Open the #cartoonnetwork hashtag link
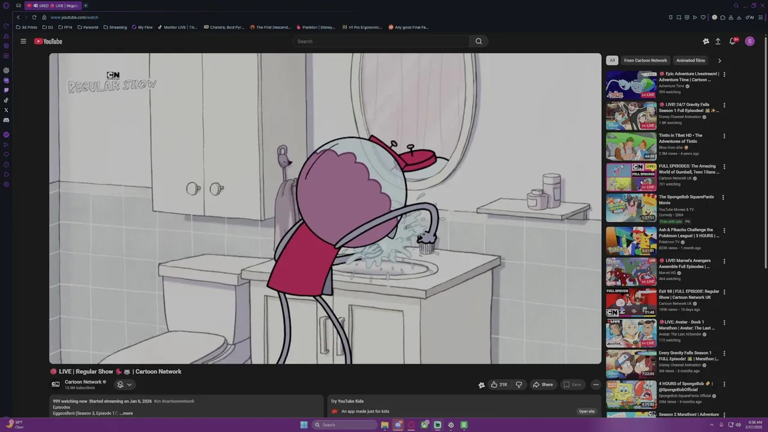 (x=178, y=401)
